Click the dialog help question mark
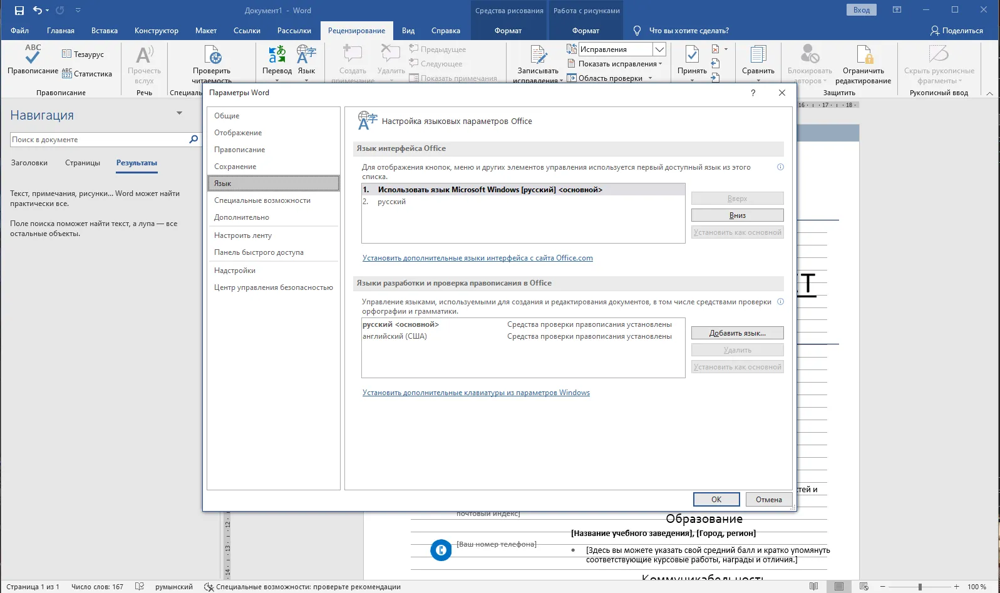1000x593 pixels. tap(753, 93)
